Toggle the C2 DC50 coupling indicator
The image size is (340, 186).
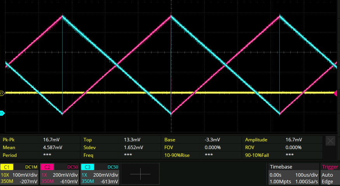pos(72,167)
